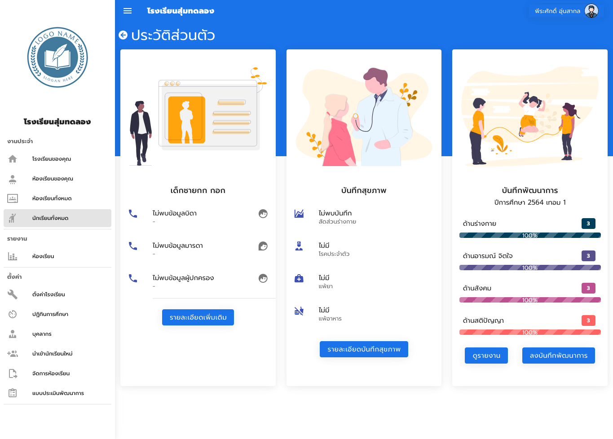Open the user profile avatar
The image size is (613, 439).
tap(591, 11)
